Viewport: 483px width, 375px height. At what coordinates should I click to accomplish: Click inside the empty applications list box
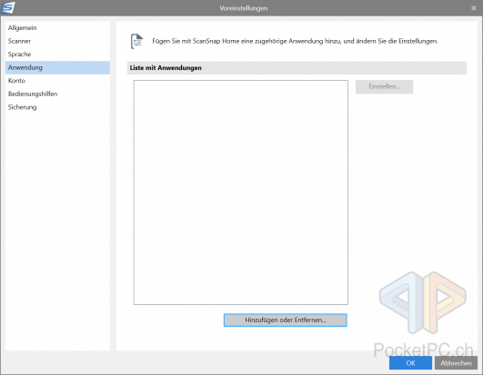(241, 192)
